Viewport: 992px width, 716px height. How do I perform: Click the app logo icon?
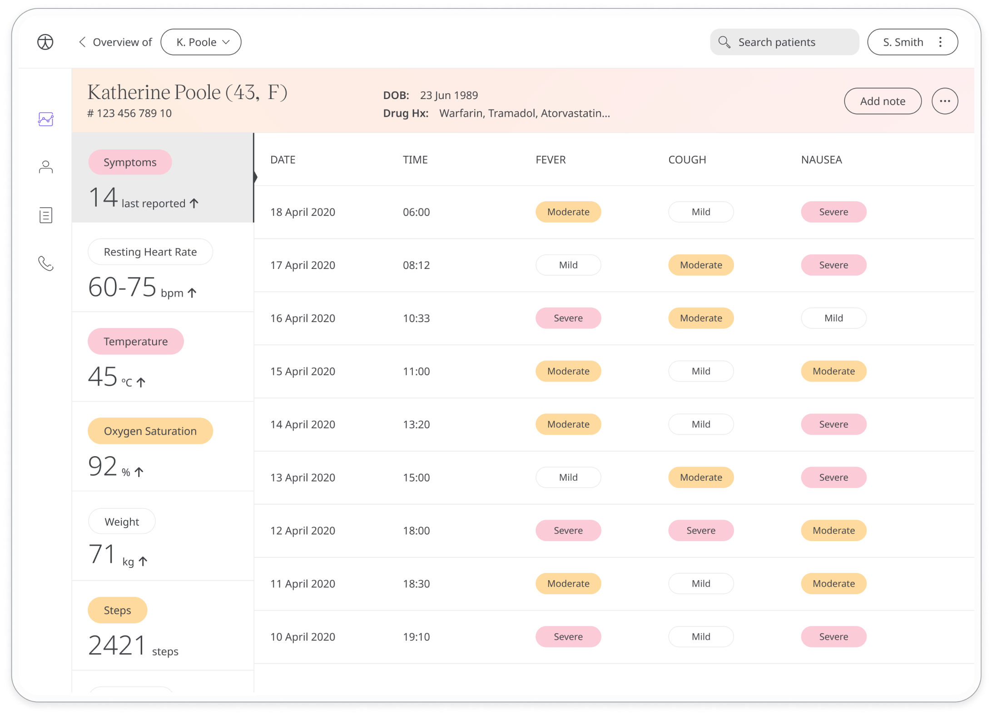click(45, 42)
